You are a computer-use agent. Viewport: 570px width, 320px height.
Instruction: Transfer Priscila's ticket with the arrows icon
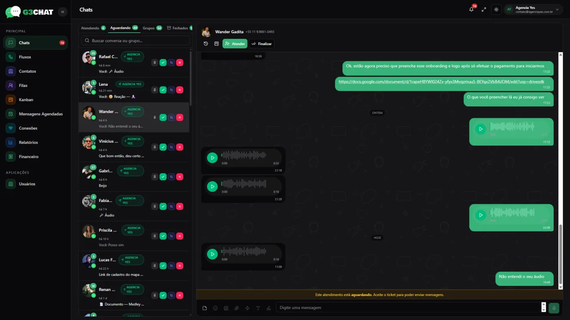point(171,236)
